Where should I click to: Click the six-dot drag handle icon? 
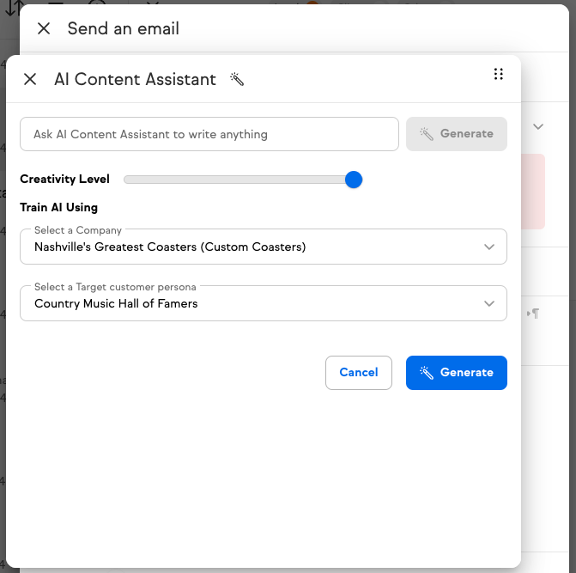pos(499,75)
